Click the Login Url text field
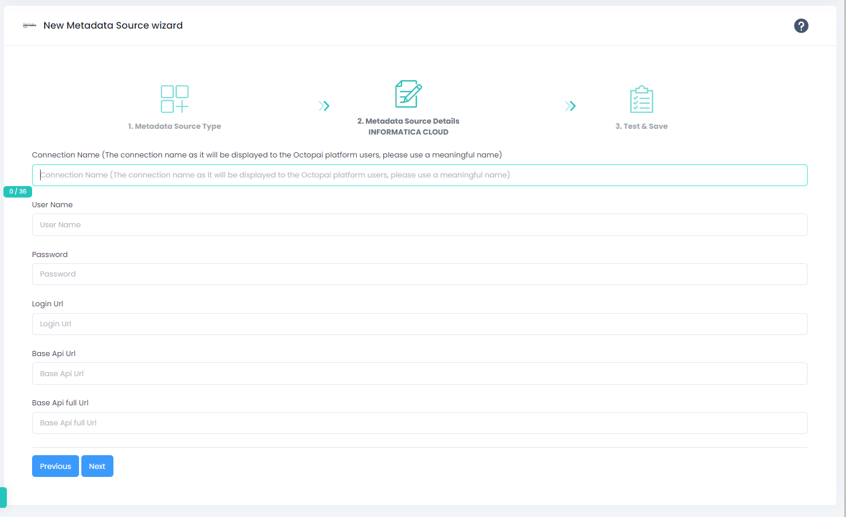This screenshot has height=517, width=846. (x=419, y=324)
